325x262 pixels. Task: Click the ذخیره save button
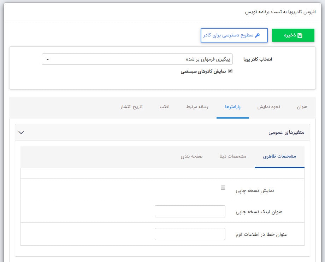point(293,35)
